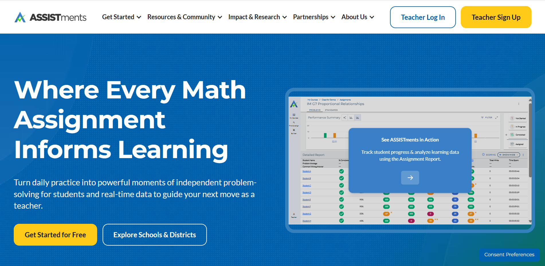Click Student G's 52% completion value
Screen dimensions: 545x266
362,214
